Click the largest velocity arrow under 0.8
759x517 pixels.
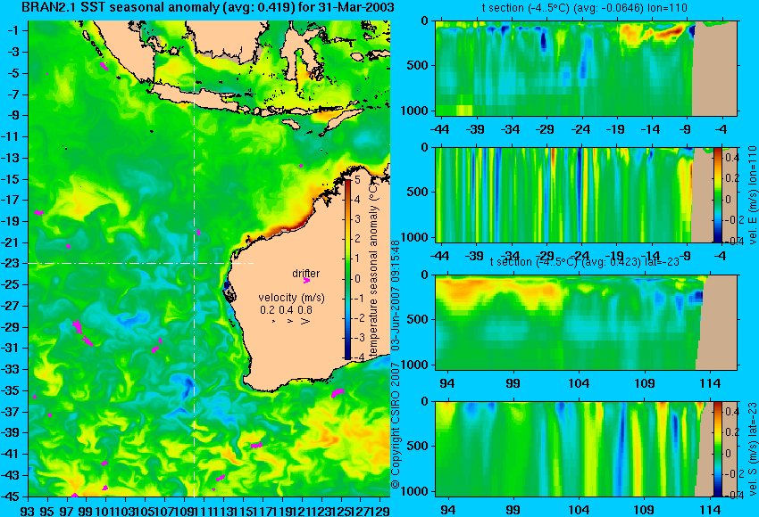click(x=305, y=321)
